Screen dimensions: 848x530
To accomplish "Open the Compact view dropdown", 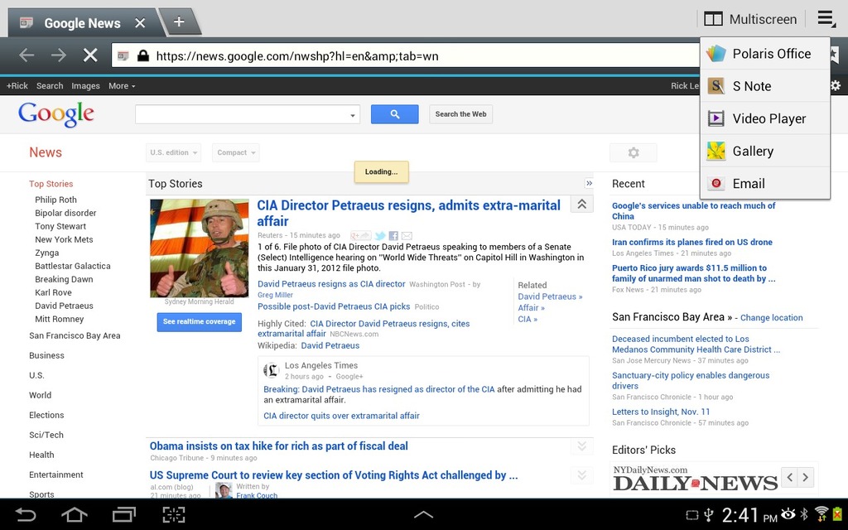I will click(x=236, y=152).
